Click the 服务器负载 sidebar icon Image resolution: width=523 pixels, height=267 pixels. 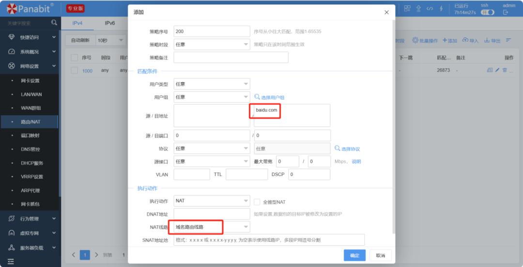12,248
